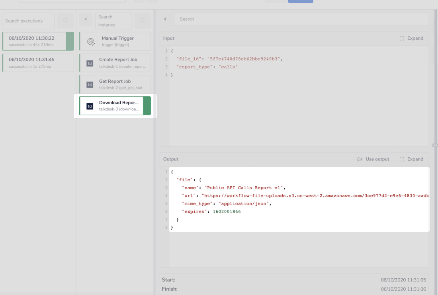Click inside the Search executions field
This screenshot has width=438, height=295.
point(28,20)
